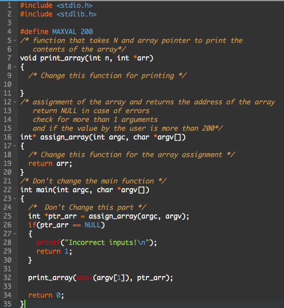The image size is (284, 308).
Task: Click the 'return NULL in case of errors' comment
Action: (x=91, y=111)
